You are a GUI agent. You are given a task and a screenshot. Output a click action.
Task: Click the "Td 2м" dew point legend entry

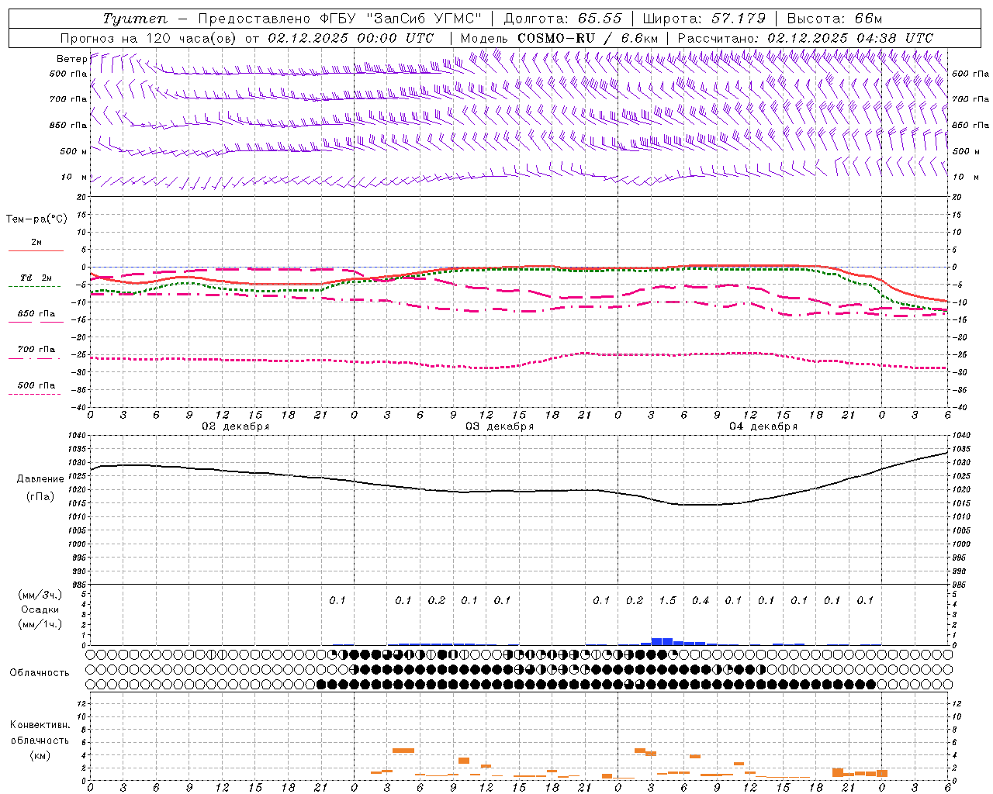(36, 278)
